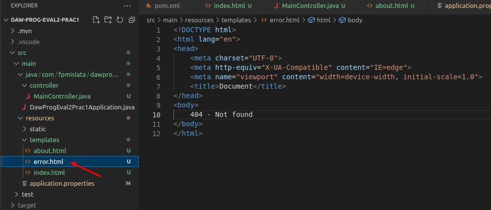Screen dimensions: 491x210
Task: Click the body symbol icon in breadcrumb
Action: 343,20
